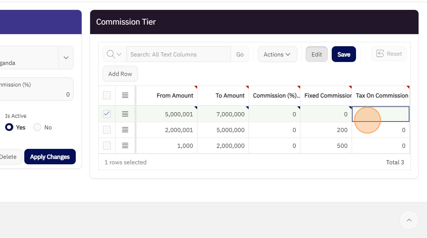Sort by the From Amount column header
The height and width of the screenshot is (238, 427).
[175, 95]
